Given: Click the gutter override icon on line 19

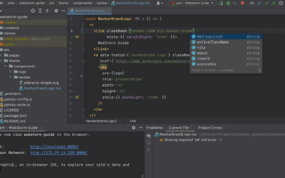Looking at the screenshot, I should 77,97.
